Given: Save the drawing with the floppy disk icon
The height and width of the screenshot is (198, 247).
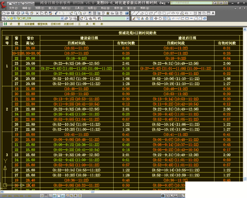Looking at the screenshot, I should pyautogui.click(x=13, y=13).
